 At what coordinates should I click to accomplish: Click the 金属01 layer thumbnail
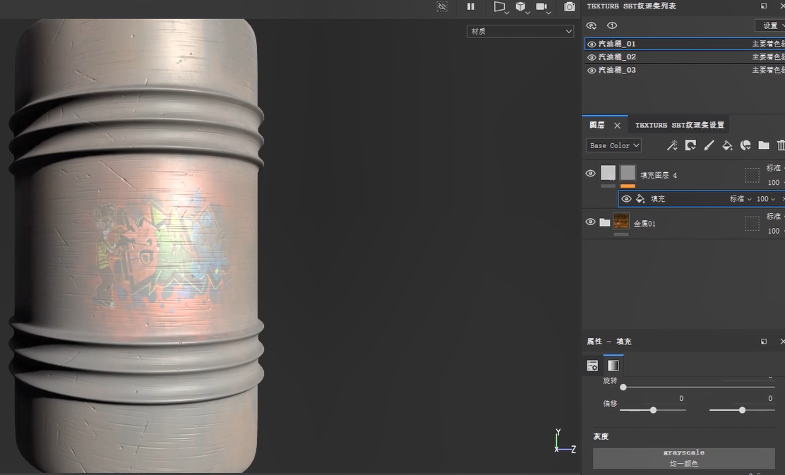(621, 222)
